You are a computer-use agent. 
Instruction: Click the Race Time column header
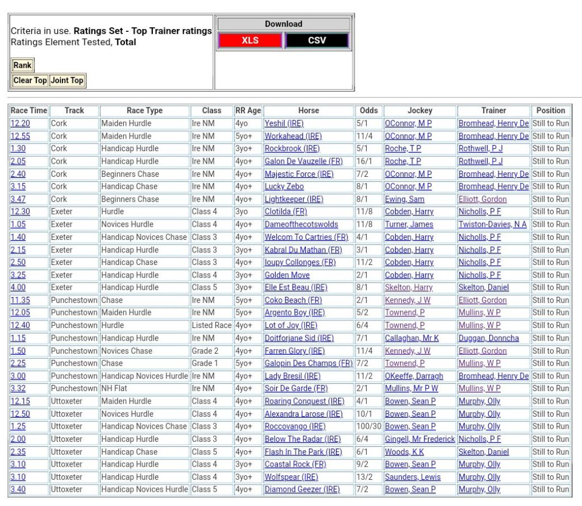pyautogui.click(x=28, y=110)
